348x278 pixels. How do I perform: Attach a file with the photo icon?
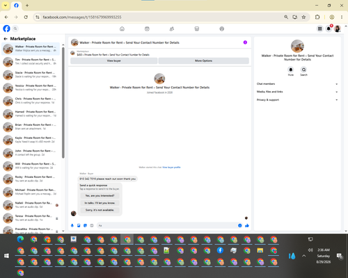tap(79, 225)
